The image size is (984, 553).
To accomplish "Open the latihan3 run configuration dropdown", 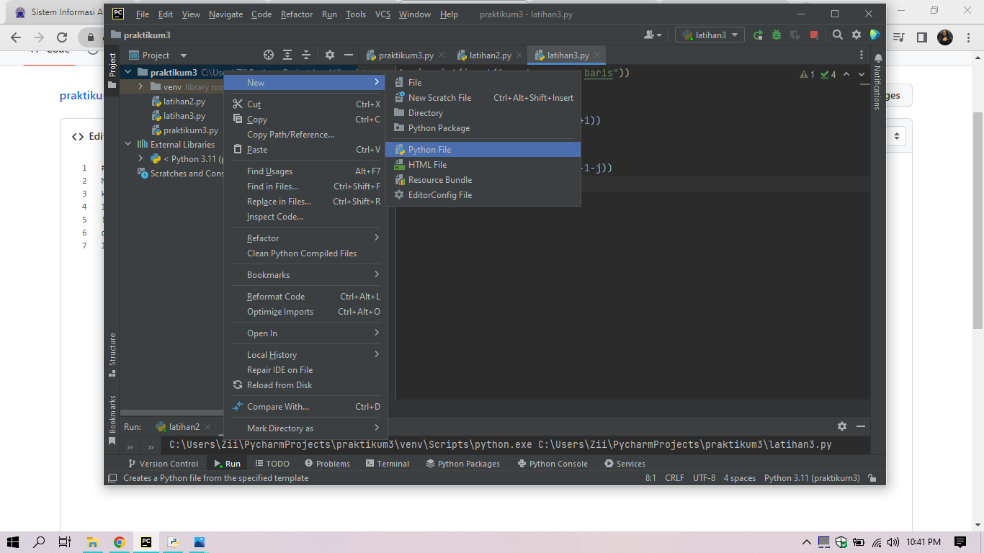I will click(709, 34).
